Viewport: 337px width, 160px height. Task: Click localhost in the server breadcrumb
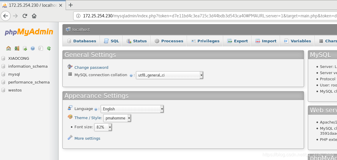pos(81,29)
